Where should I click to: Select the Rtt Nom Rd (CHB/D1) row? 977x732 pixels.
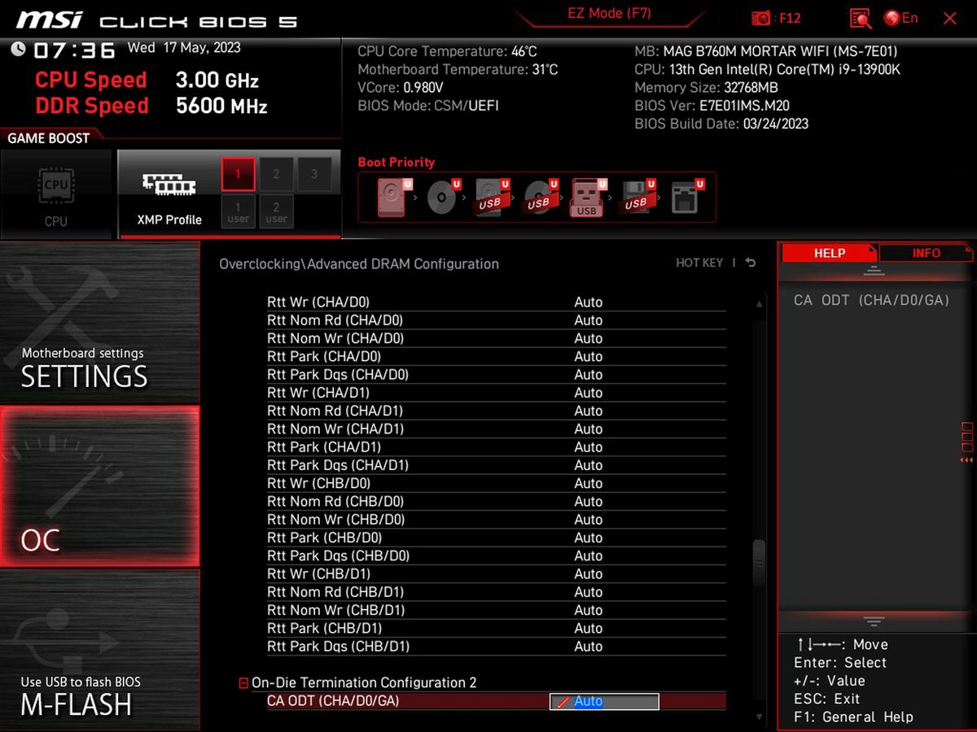[x=497, y=591]
